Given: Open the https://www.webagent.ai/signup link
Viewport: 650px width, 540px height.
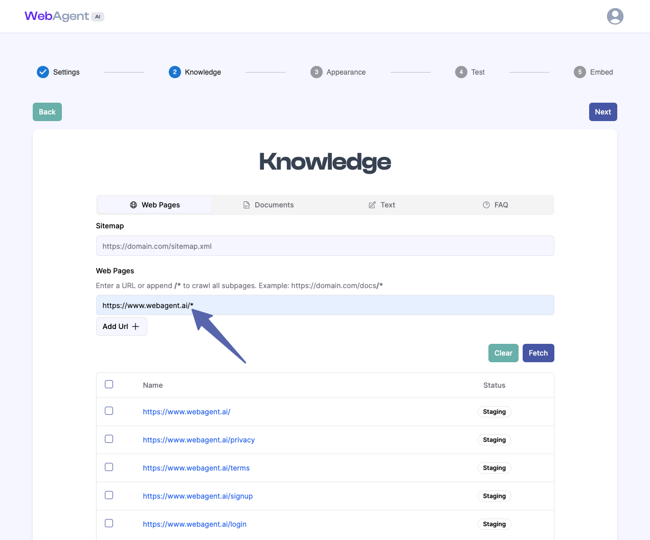Looking at the screenshot, I should click(x=198, y=496).
